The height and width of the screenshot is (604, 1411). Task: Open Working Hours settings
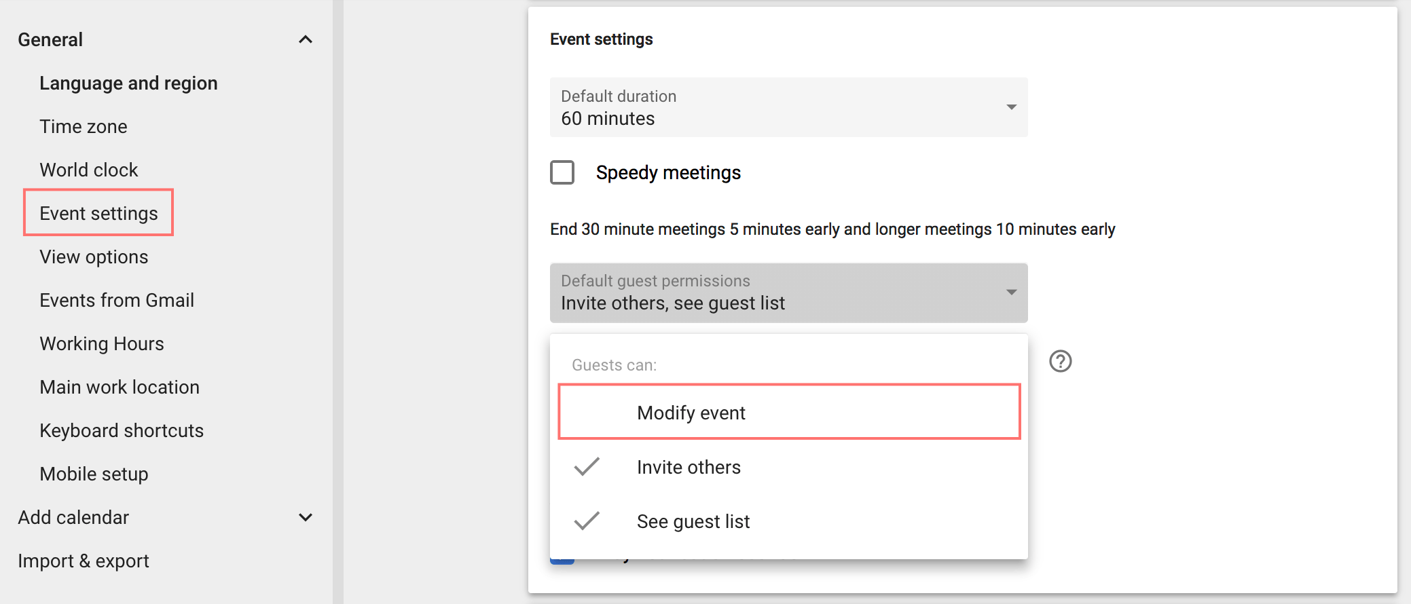pyautogui.click(x=102, y=343)
